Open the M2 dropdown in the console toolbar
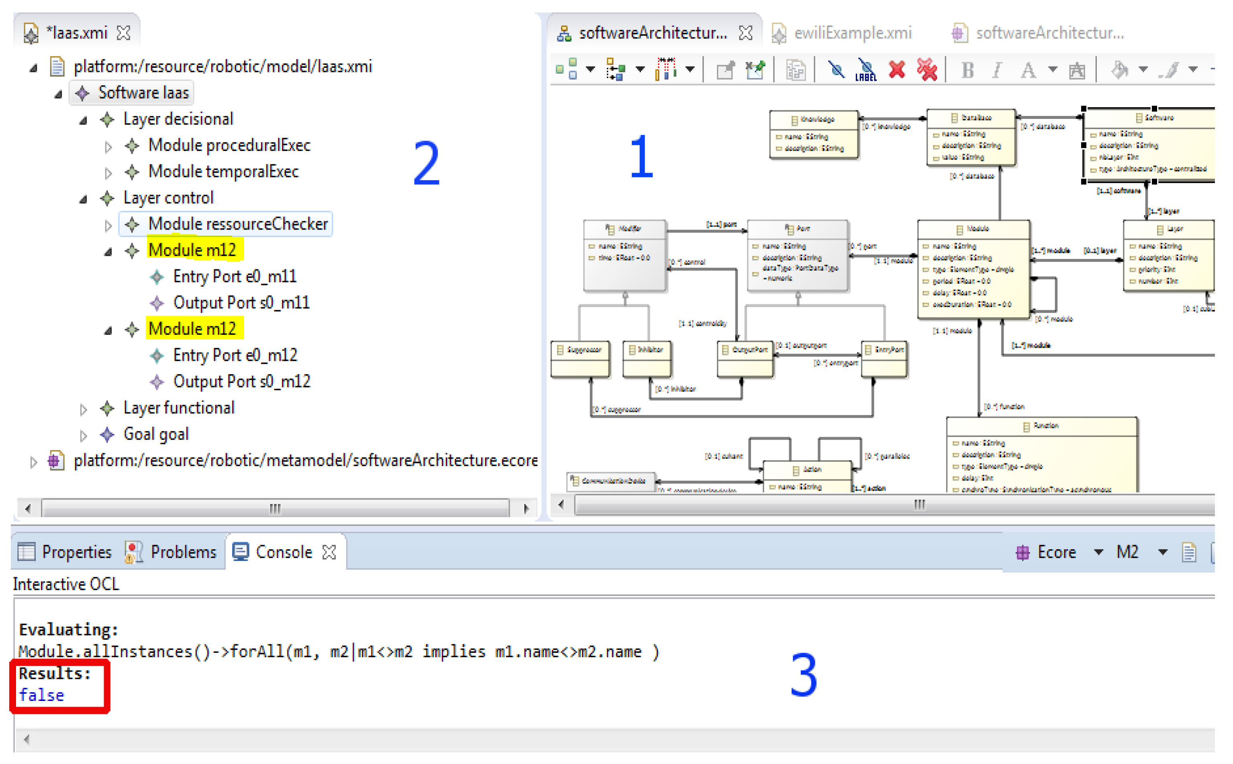Screen dimensions: 1233x764 [1162, 552]
